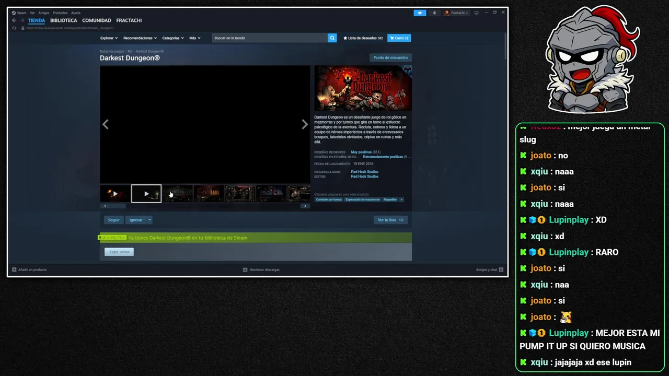Click the Big Picture monitor icon

coord(476,13)
